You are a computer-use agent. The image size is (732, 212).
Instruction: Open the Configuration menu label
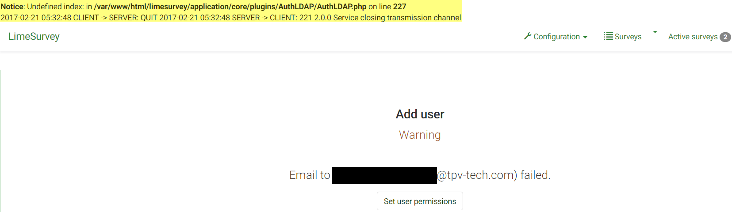tap(556, 37)
